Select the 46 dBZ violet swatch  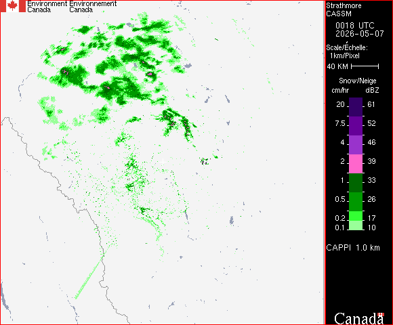[x=356, y=145]
